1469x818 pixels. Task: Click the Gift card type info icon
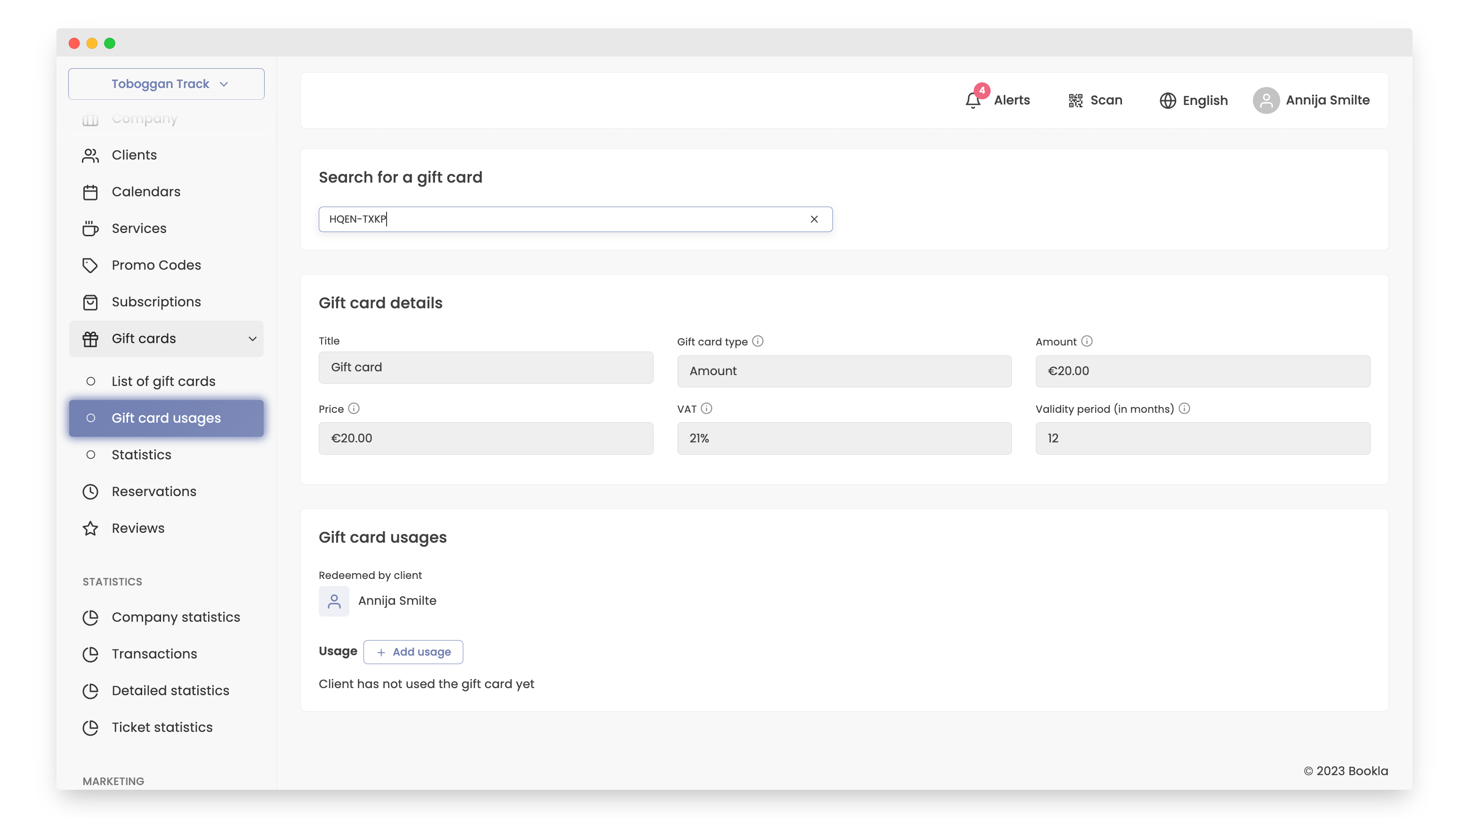757,341
